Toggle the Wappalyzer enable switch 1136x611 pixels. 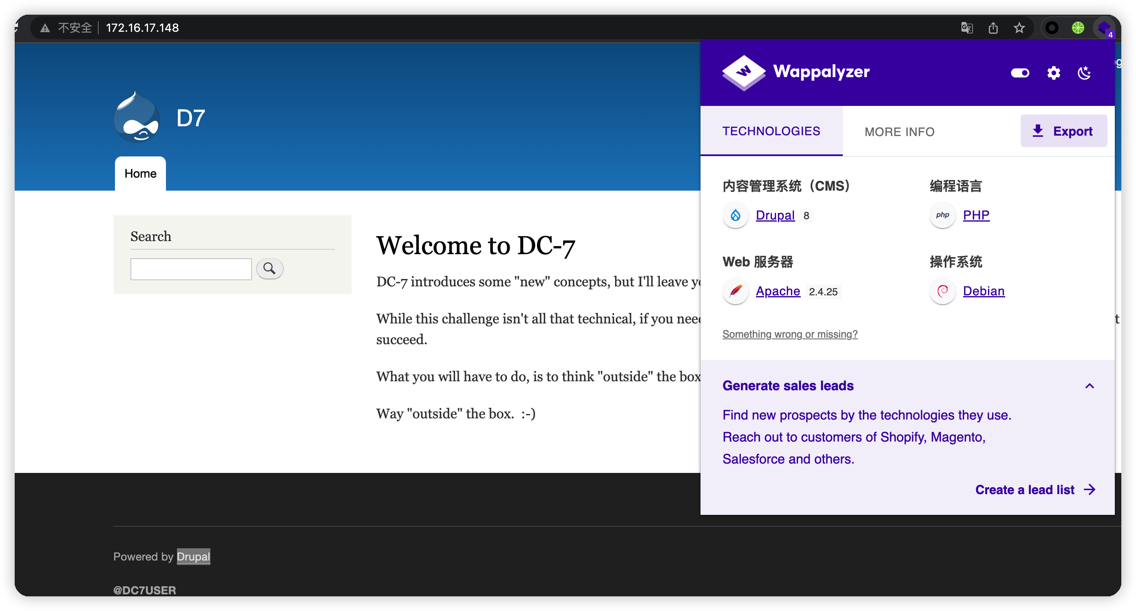pos(1019,73)
